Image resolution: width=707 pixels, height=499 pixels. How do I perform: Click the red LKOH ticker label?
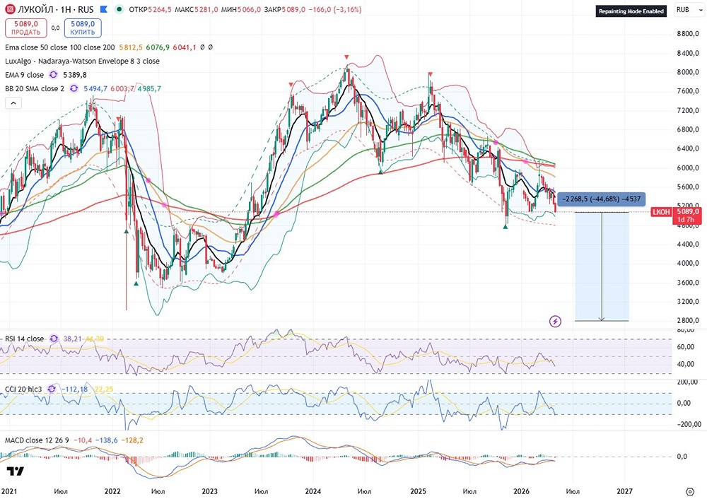point(662,212)
